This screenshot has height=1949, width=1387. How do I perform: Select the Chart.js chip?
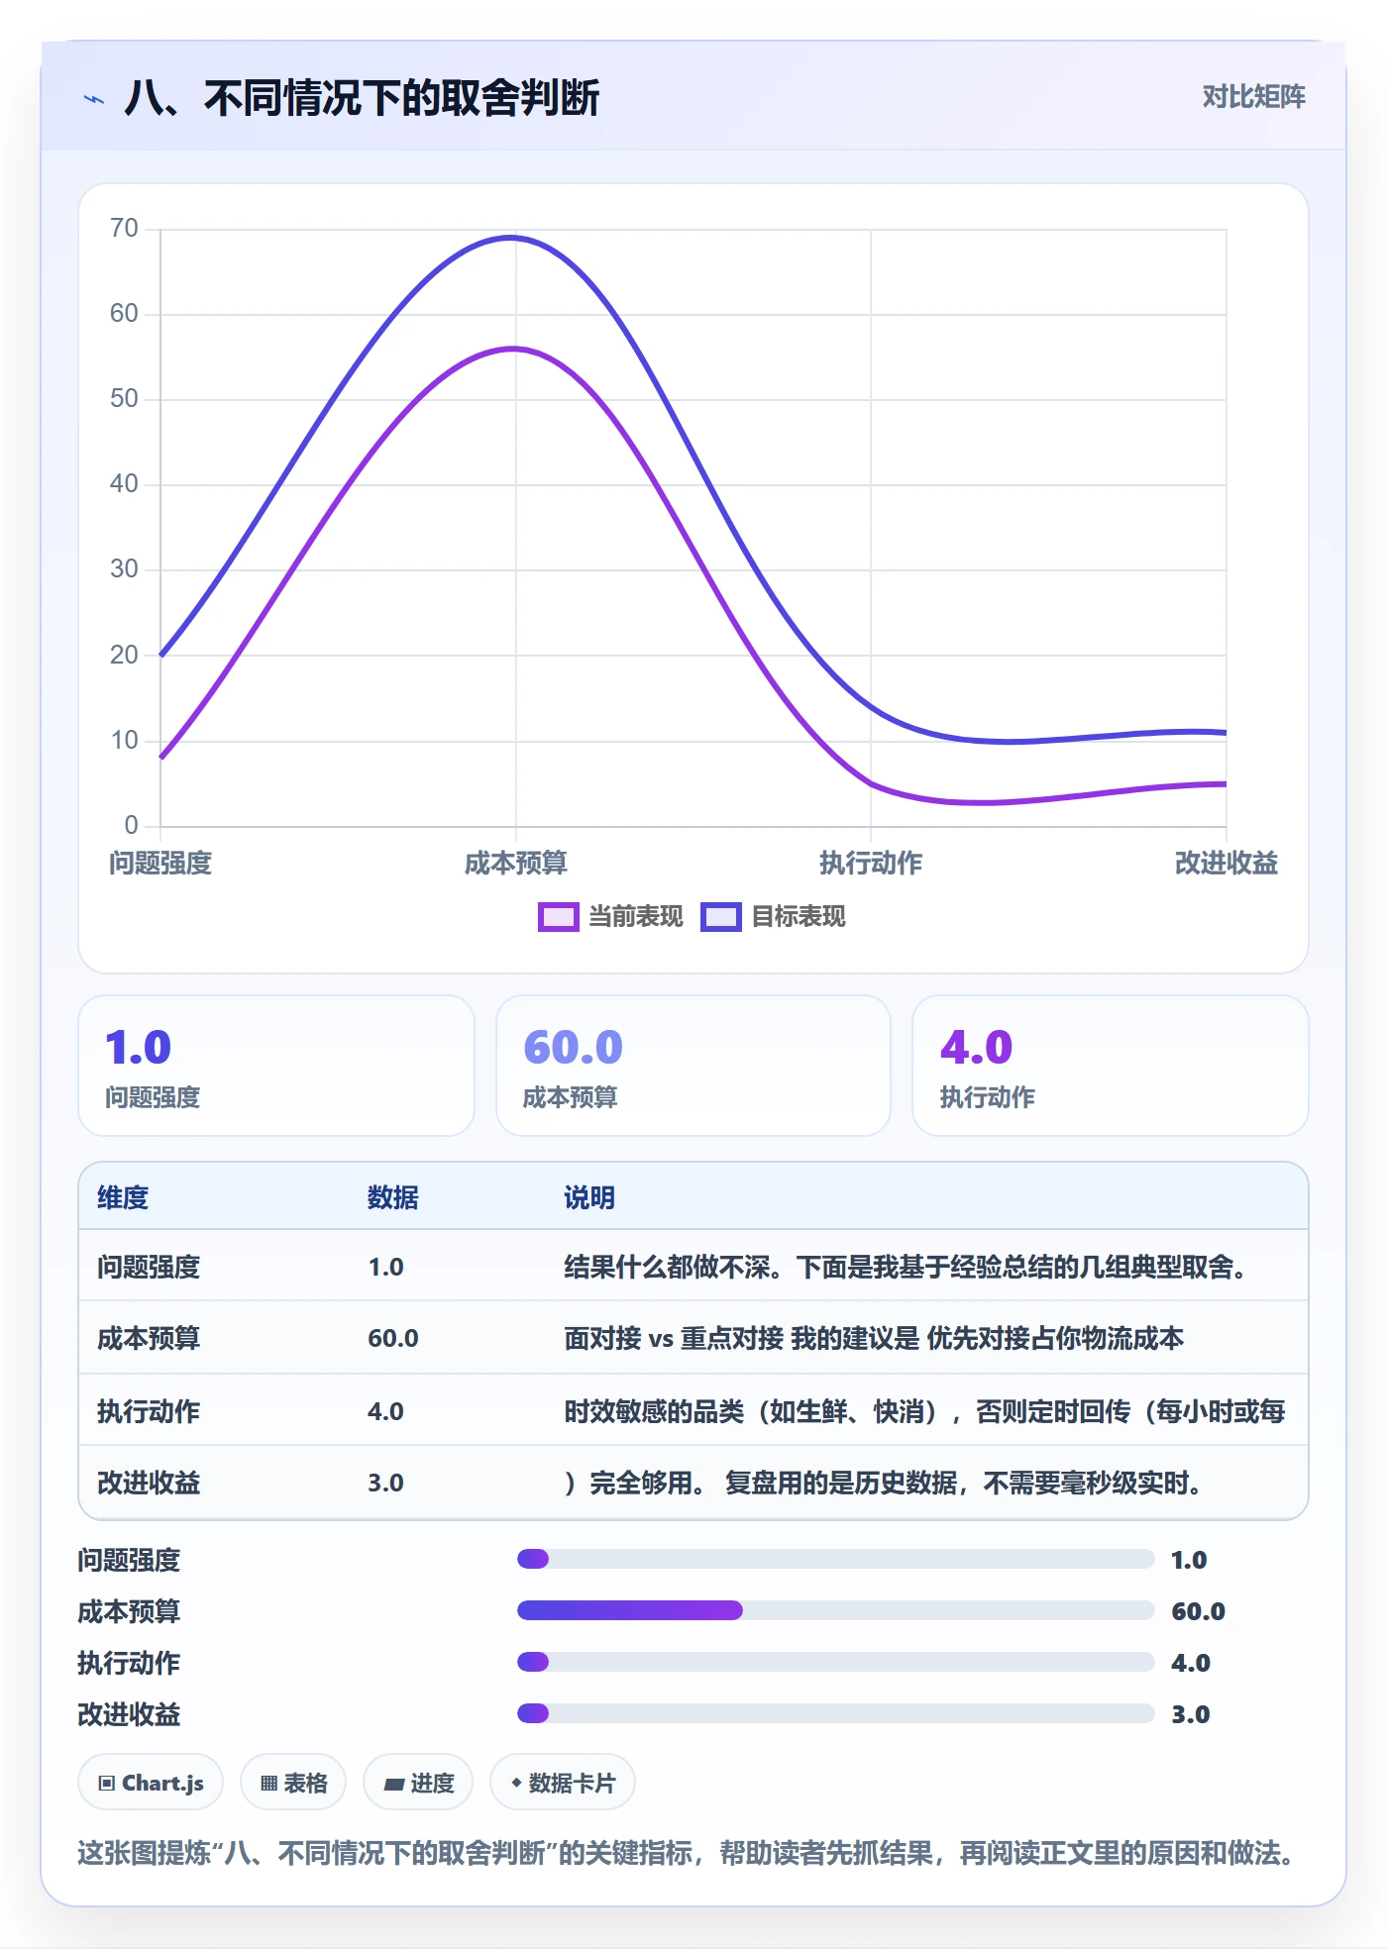click(151, 1783)
